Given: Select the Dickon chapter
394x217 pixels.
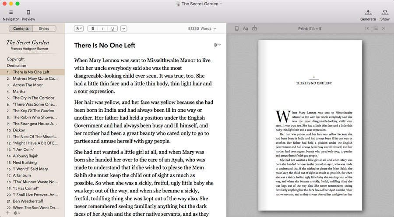Looking at the screenshot, I should (19, 130).
